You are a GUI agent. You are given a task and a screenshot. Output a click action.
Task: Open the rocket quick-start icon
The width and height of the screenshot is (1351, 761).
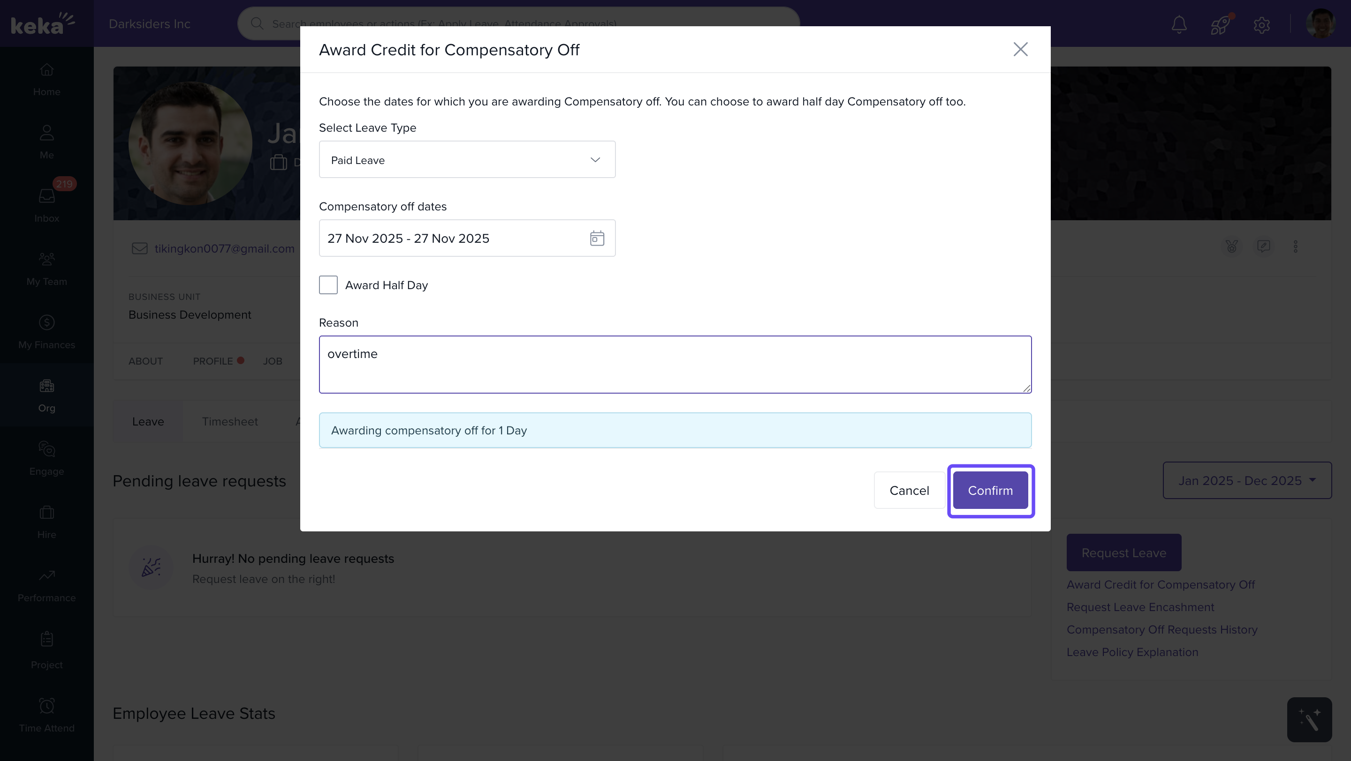(1220, 24)
